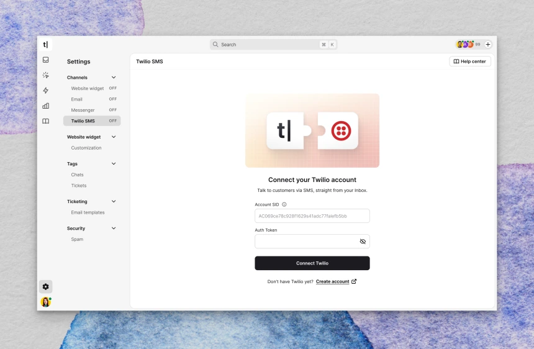The width and height of the screenshot is (534, 349).
Task: Click the teammates avatar group
Action: coord(465,44)
